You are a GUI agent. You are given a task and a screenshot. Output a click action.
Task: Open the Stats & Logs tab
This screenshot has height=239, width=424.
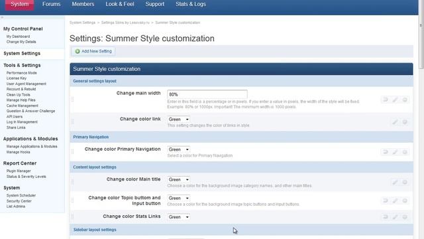pos(191,4)
